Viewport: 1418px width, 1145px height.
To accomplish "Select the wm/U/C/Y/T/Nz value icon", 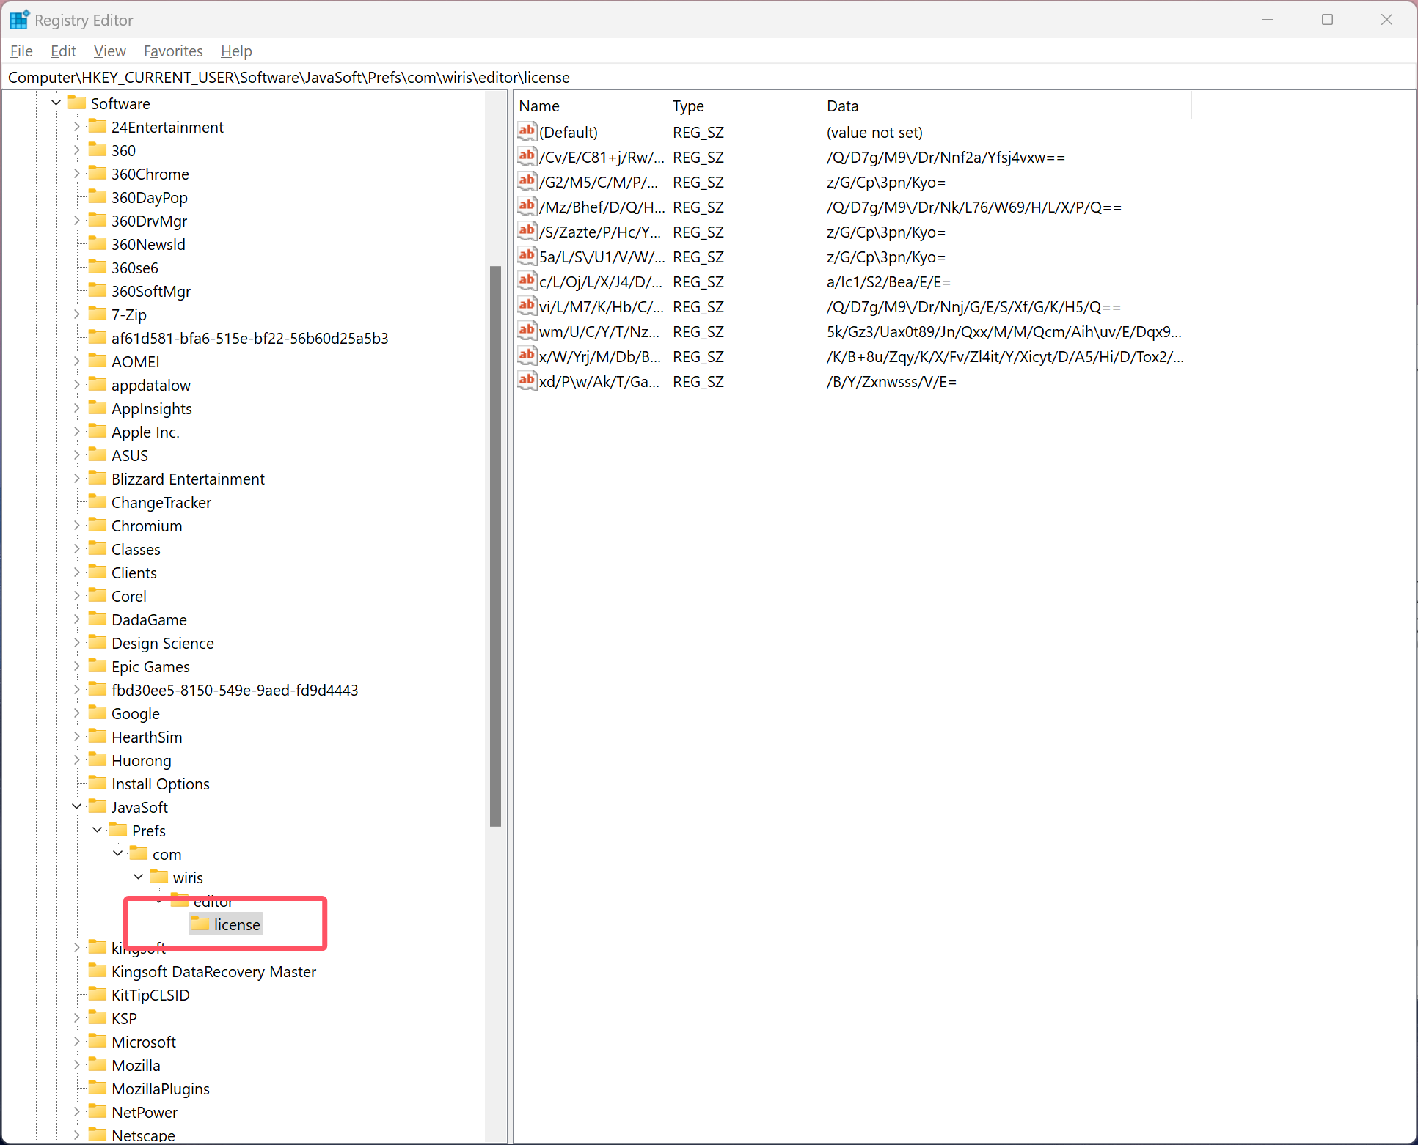I will coord(527,331).
